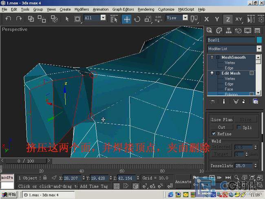Adjust the Weld Target pixels spinner
265x199 pixels.
point(246,154)
